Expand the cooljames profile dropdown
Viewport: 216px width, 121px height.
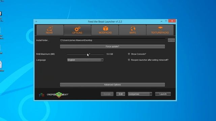pyautogui.click(x=151, y=94)
